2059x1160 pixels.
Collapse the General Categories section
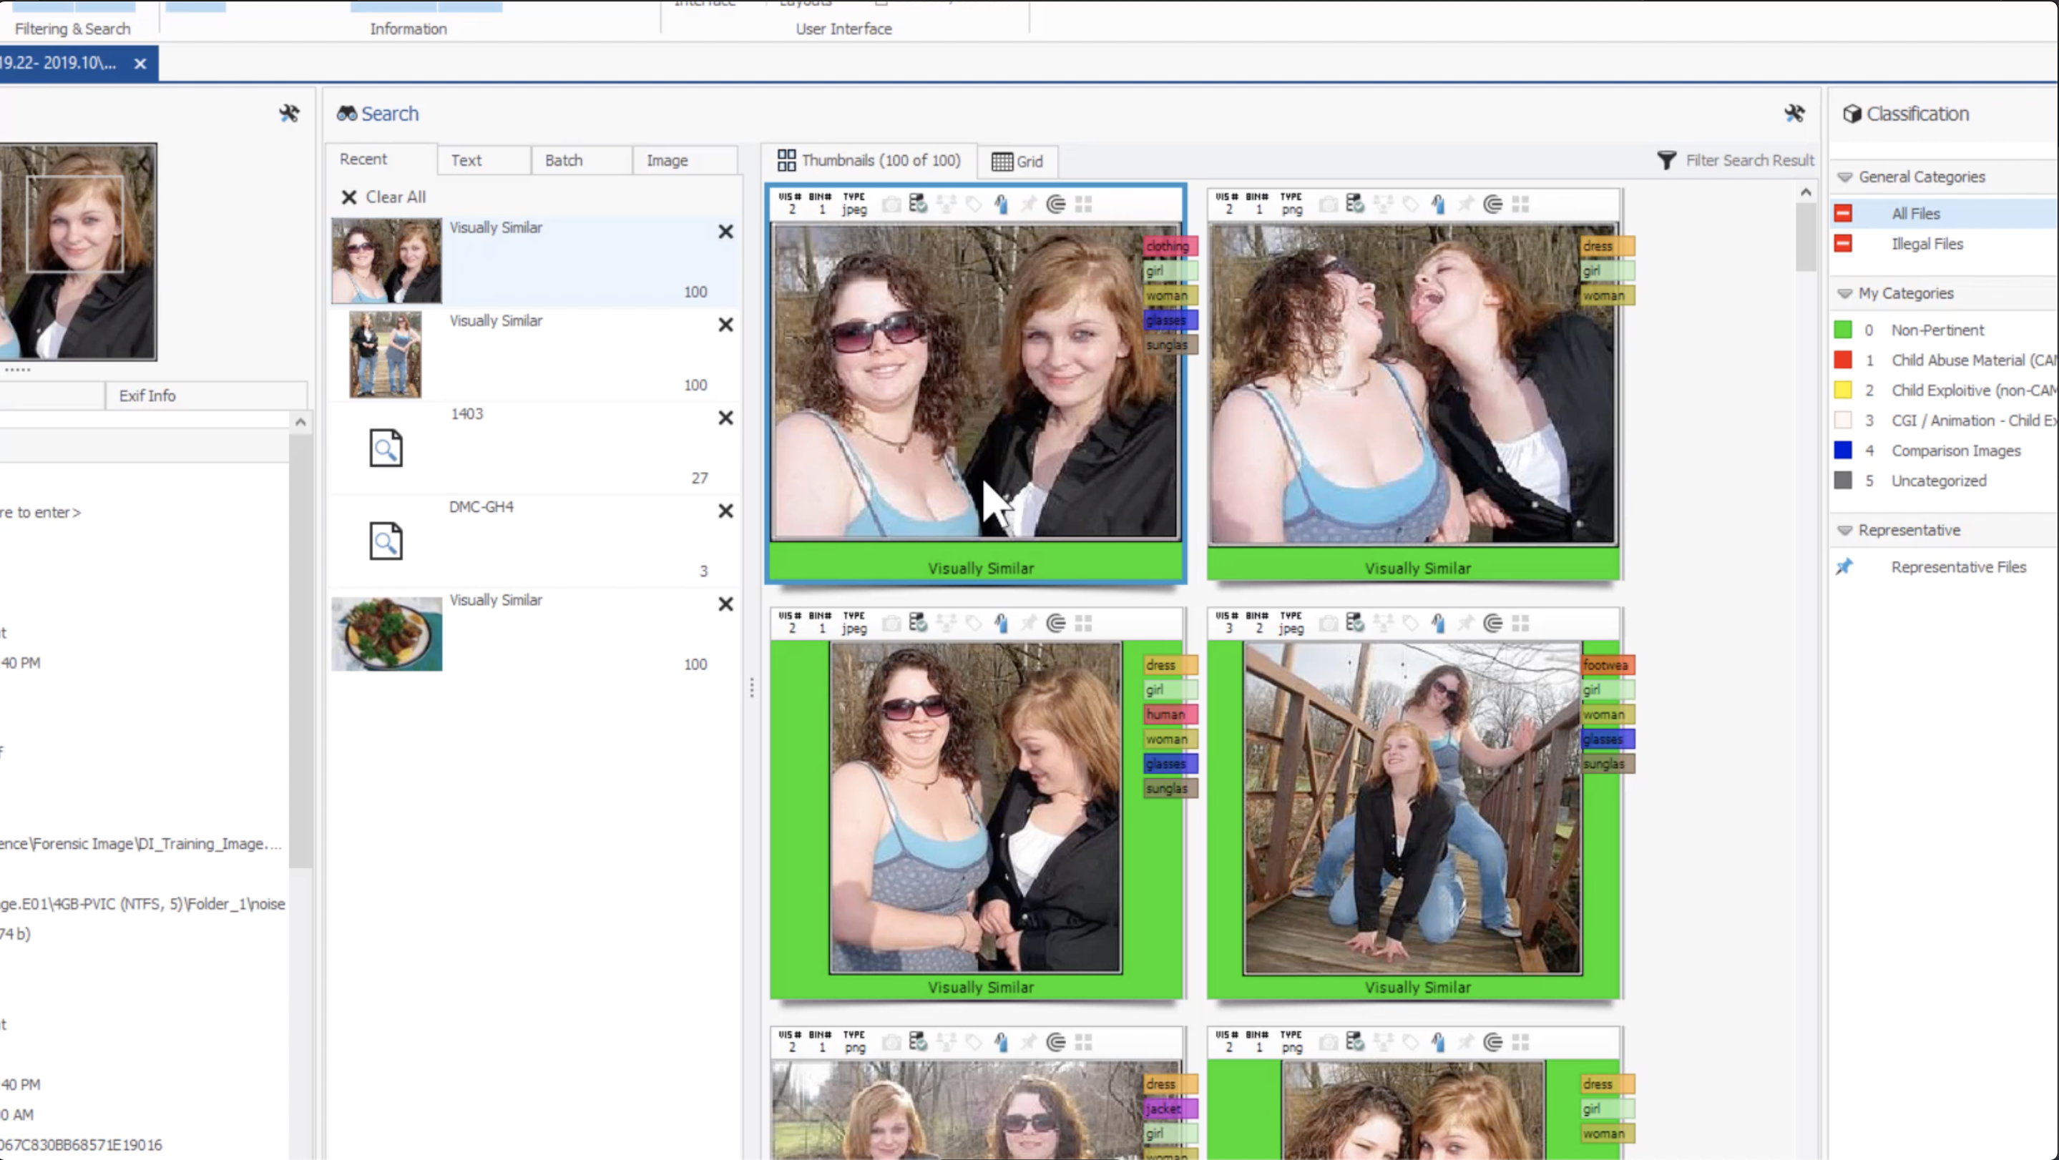(x=1845, y=177)
